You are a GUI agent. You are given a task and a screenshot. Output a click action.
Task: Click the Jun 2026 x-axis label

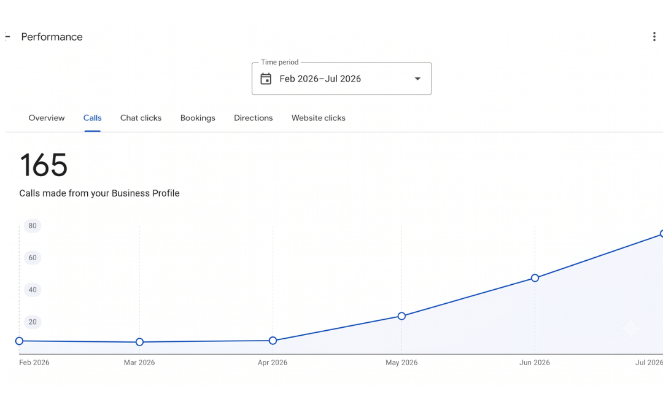535,363
